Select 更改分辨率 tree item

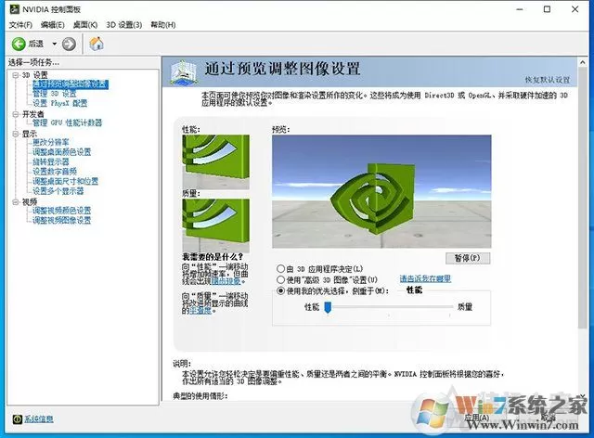(x=51, y=143)
